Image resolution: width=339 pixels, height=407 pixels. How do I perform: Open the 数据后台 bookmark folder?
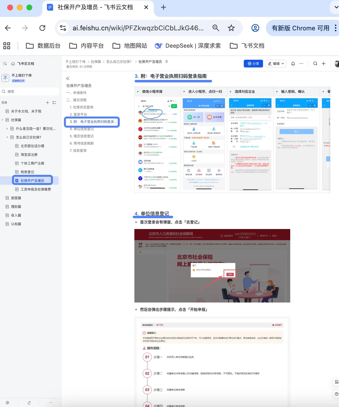pos(43,46)
